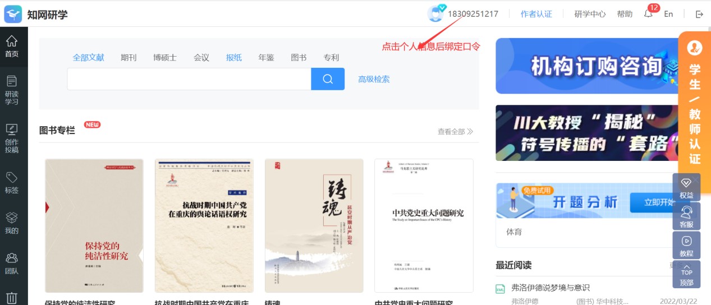Click the 作者认证 link
This screenshot has width=711, height=305.
coord(536,14)
